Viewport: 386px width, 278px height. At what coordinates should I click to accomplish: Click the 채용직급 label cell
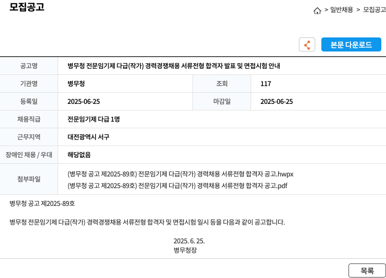(29, 119)
